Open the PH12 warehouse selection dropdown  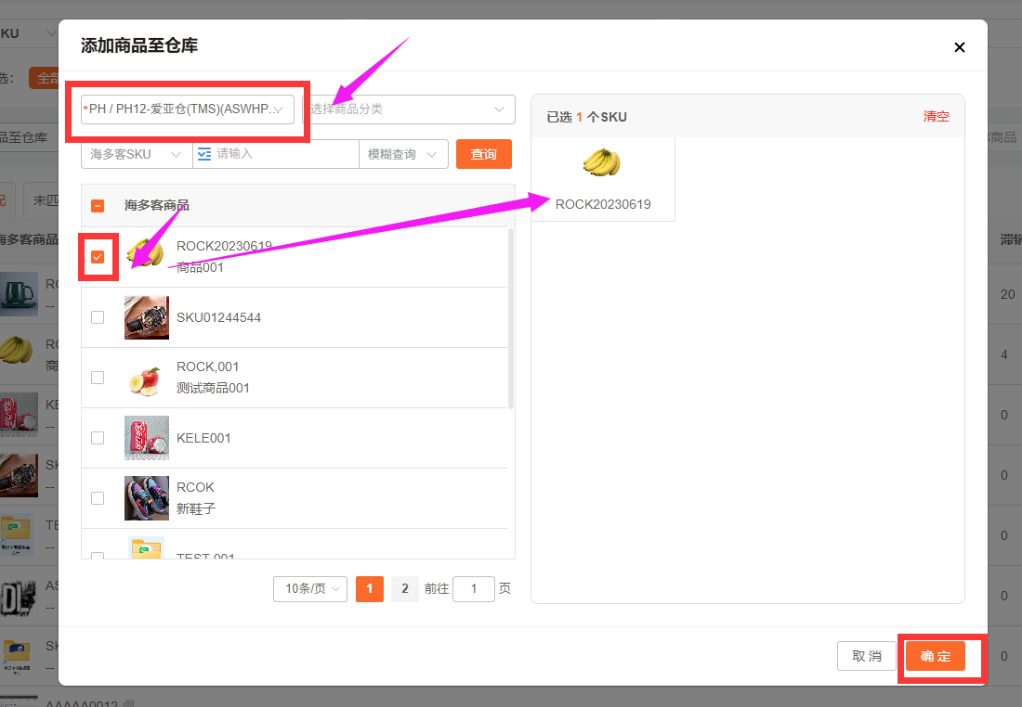[x=188, y=109]
